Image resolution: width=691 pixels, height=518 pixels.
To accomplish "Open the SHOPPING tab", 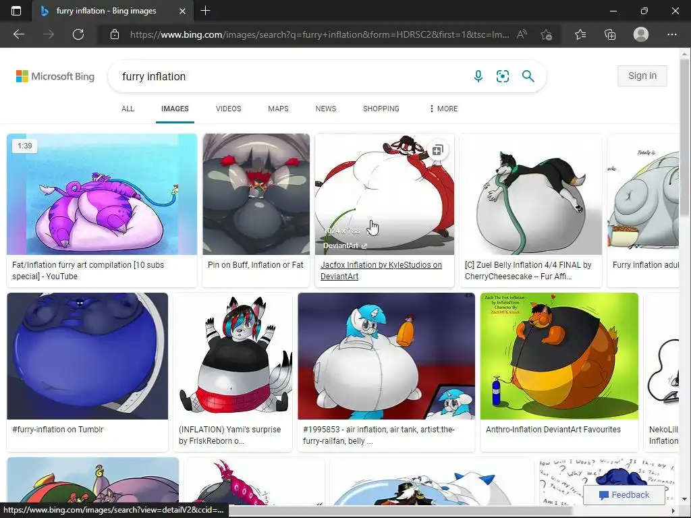I will 381,109.
